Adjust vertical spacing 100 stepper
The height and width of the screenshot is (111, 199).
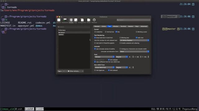click(148, 57)
